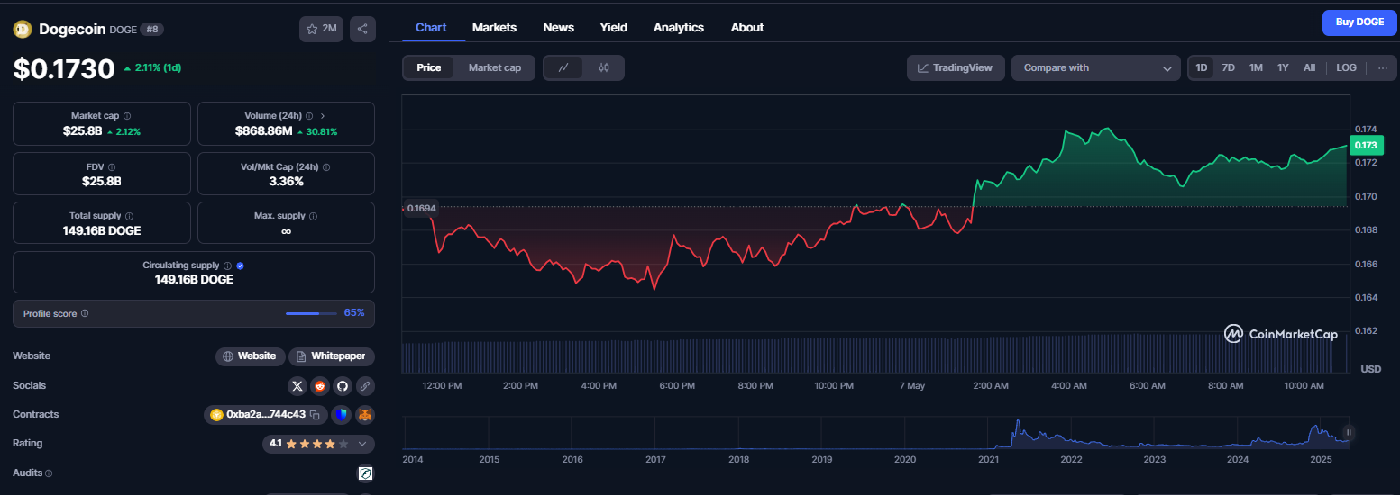Select the line chart style icon
The height and width of the screenshot is (495, 1400).
pos(563,67)
